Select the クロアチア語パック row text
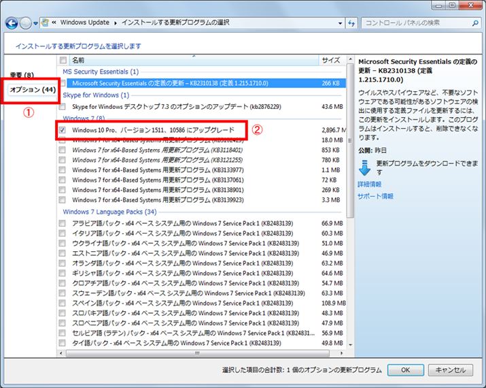 tap(186, 283)
